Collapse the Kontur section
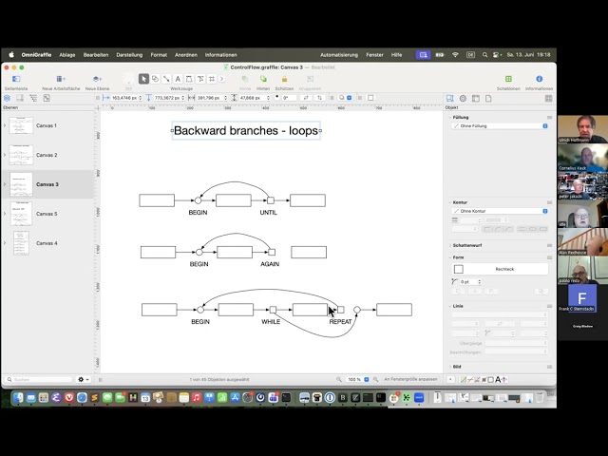This screenshot has height=456, width=608. click(x=450, y=202)
